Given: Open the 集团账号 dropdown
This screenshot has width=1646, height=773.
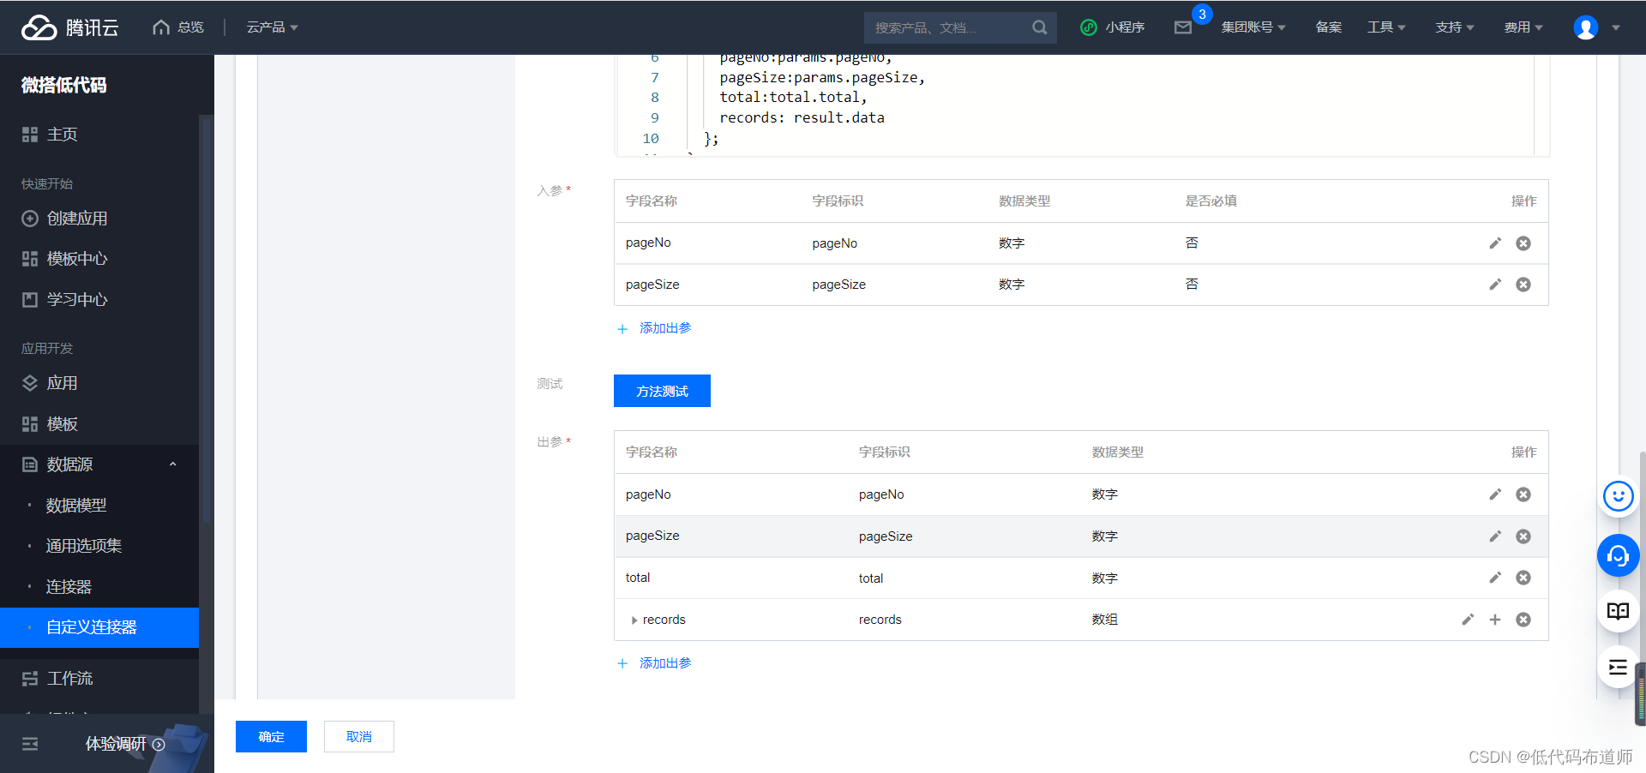Looking at the screenshot, I should [x=1253, y=27].
